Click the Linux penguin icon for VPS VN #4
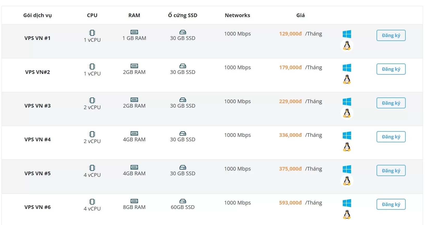Screen dimensions: 427x225 click(347, 147)
